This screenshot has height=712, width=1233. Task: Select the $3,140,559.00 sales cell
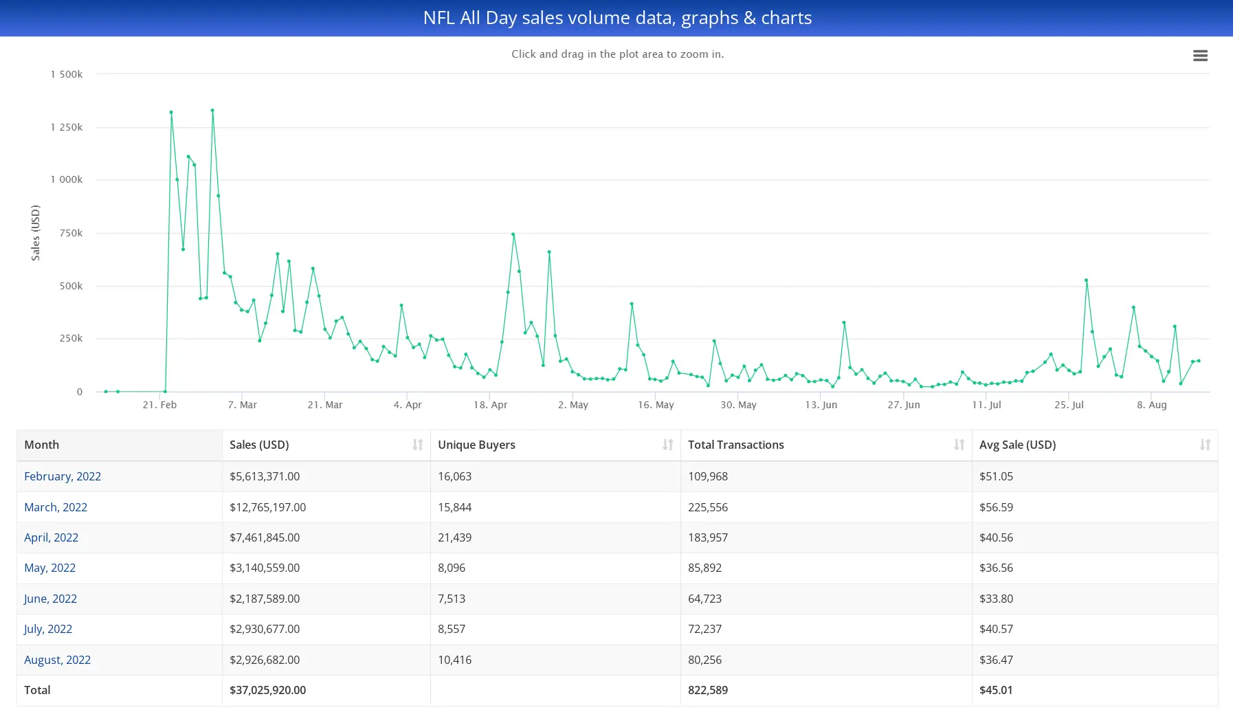[326, 568]
